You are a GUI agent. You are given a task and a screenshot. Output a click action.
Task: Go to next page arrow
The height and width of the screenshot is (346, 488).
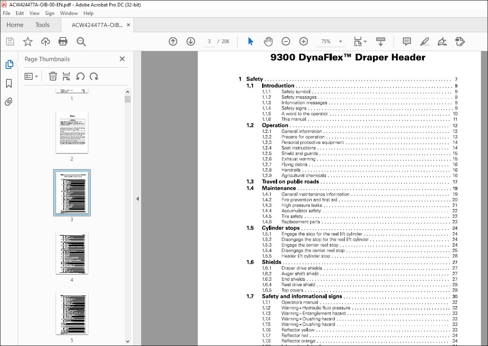point(191,41)
